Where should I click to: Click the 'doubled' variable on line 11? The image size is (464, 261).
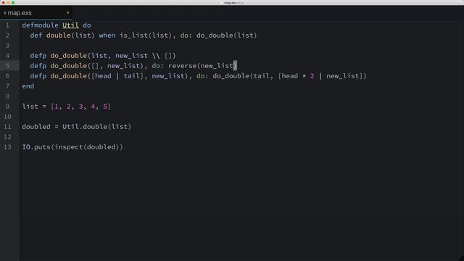[x=36, y=127]
